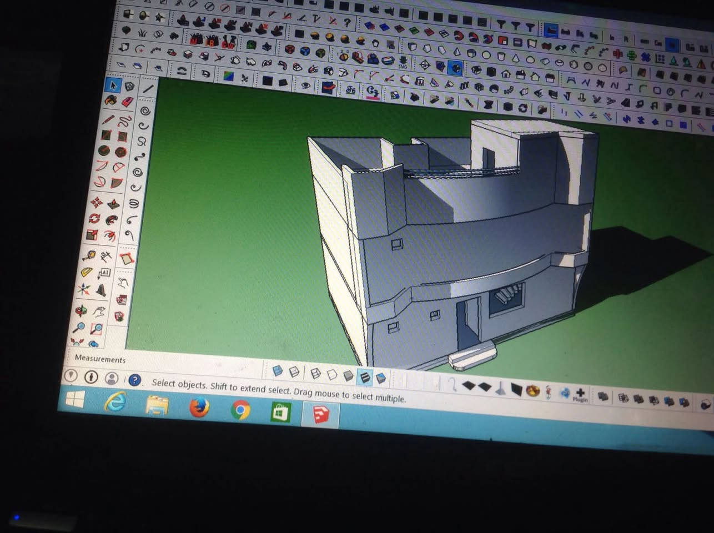Viewport: 714px width, 533px height.
Task: Select the 3D Text AI tool
Action: click(104, 273)
